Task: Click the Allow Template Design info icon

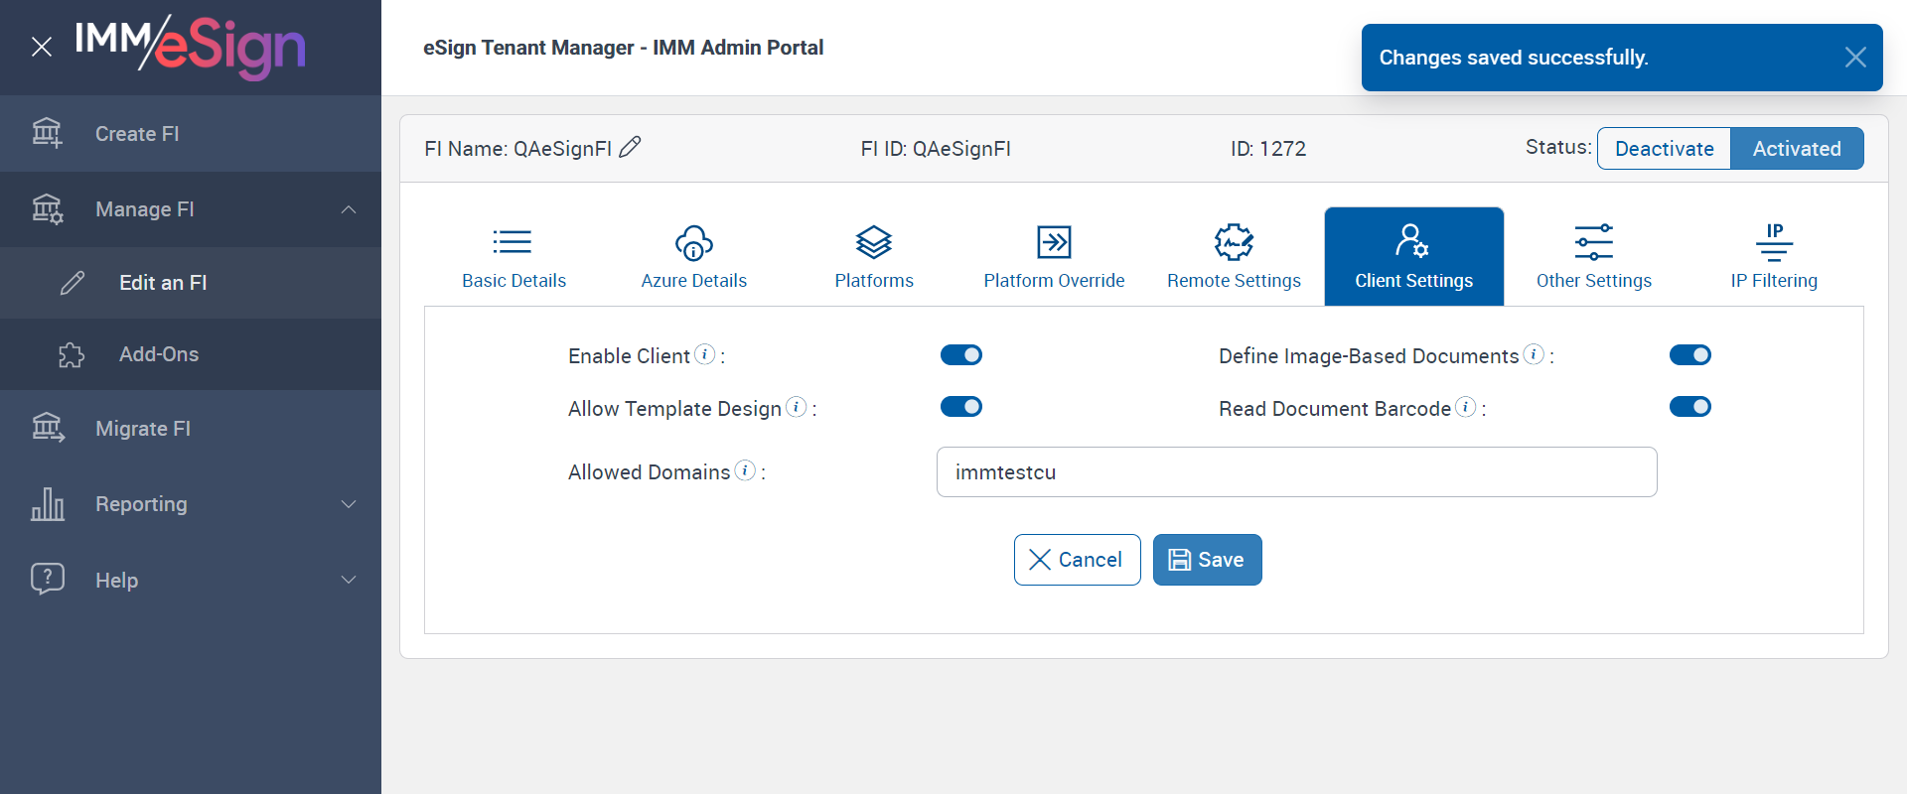Action: pos(796,407)
